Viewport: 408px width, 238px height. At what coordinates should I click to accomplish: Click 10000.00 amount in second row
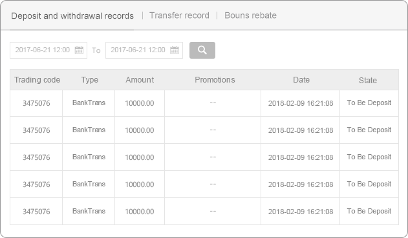coord(140,130)
